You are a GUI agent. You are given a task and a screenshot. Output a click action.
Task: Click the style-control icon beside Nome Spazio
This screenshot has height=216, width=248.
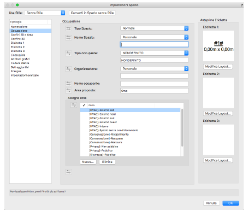tap(68, 38)
